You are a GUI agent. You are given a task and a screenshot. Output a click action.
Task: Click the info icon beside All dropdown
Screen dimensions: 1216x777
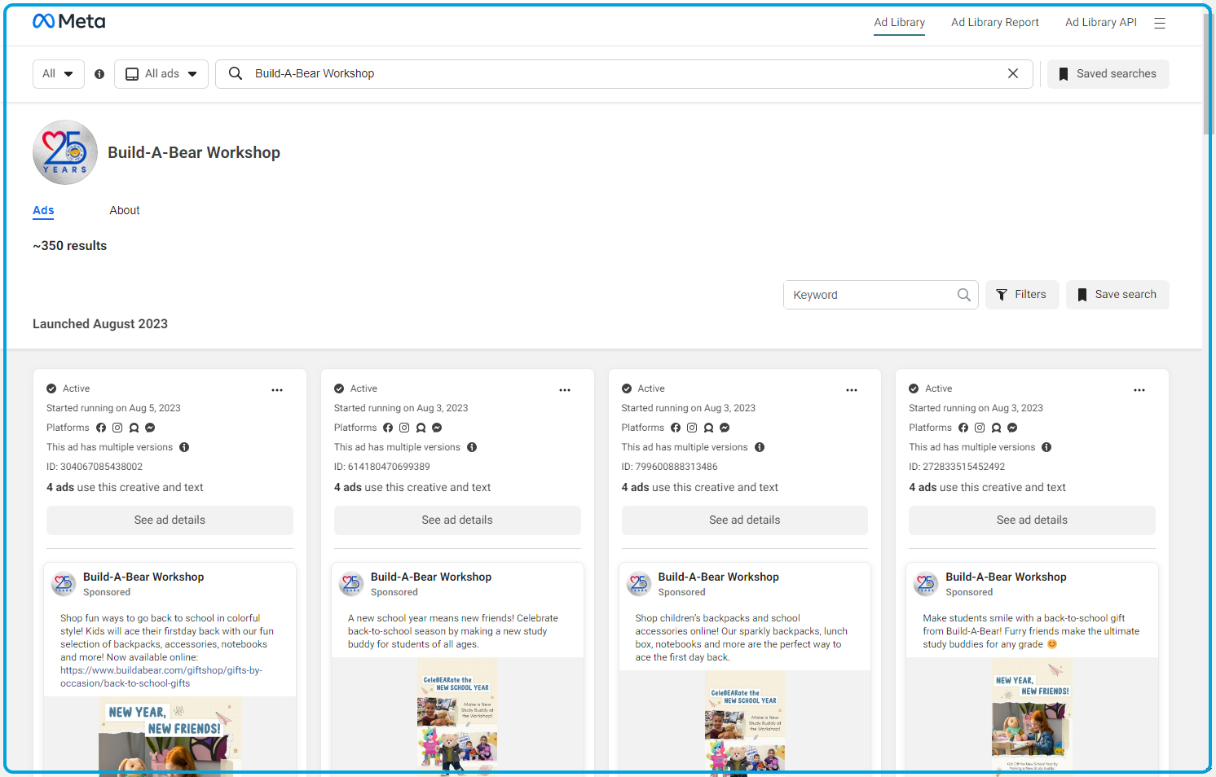click(x=99, y=74)
